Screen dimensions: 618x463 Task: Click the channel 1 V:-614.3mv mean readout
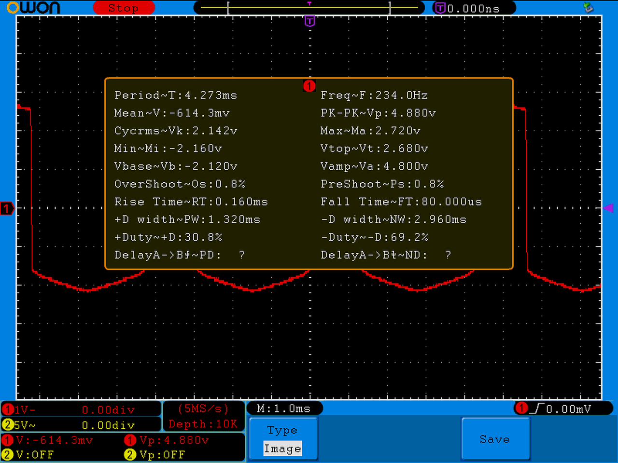click(47, 440)
